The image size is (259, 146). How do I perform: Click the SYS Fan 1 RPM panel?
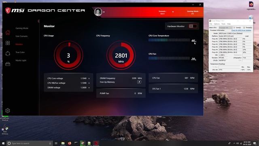tap(173, 89)
